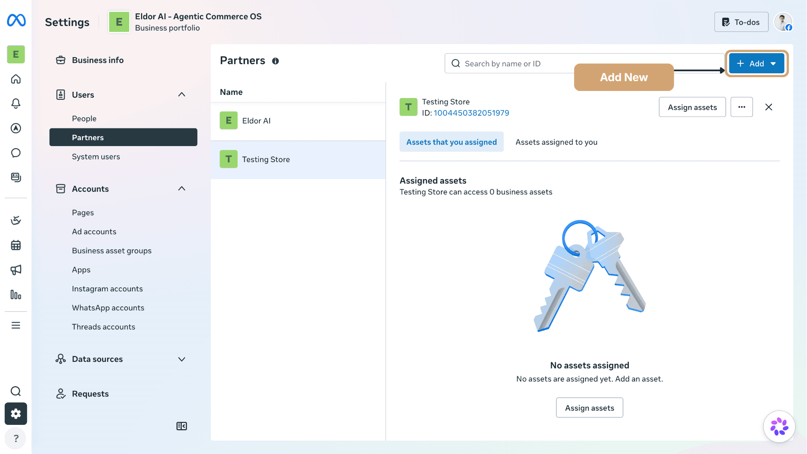
Task: Open People under Users
Action: (84, 119)
